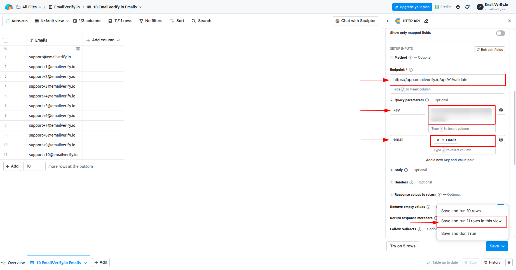Show info tooltip for Body

click(x=406, y=170)
